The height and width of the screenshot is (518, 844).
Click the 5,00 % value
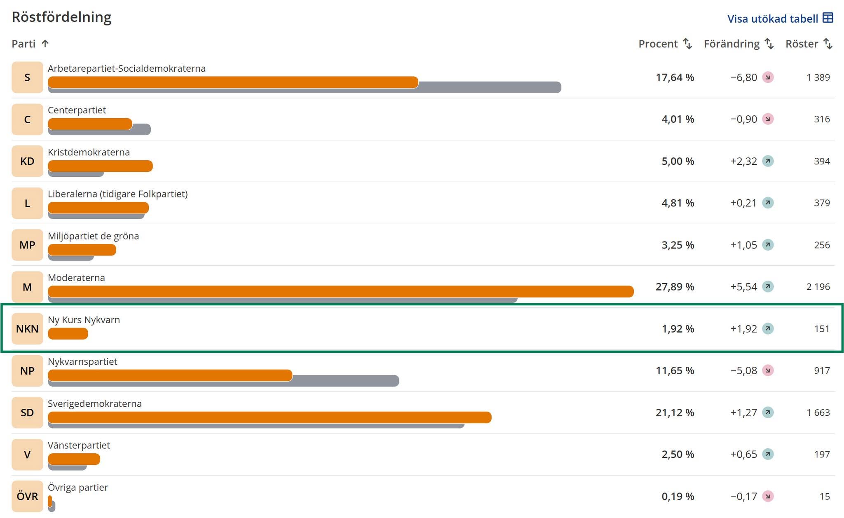pyautogui.click(x=678, y=161)
